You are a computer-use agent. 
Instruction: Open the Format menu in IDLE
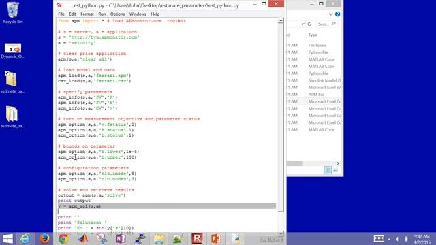[x=87, y=14]
